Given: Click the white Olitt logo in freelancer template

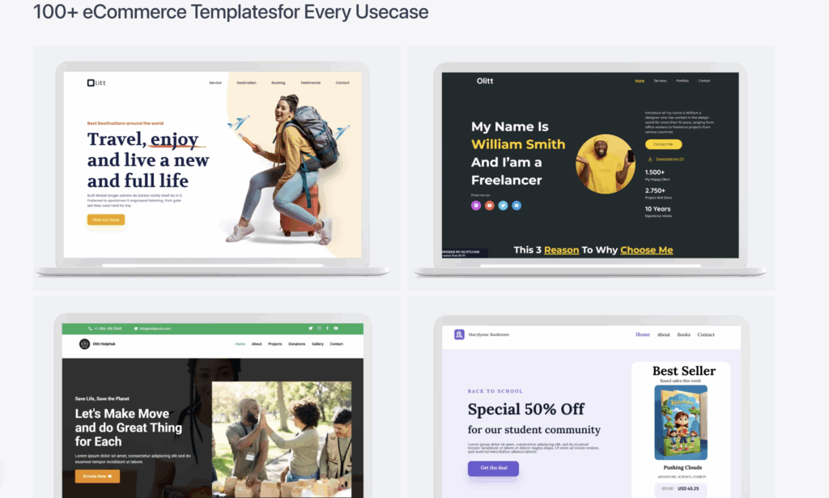Looking at the screenshot, I should [x=485, y=81].
